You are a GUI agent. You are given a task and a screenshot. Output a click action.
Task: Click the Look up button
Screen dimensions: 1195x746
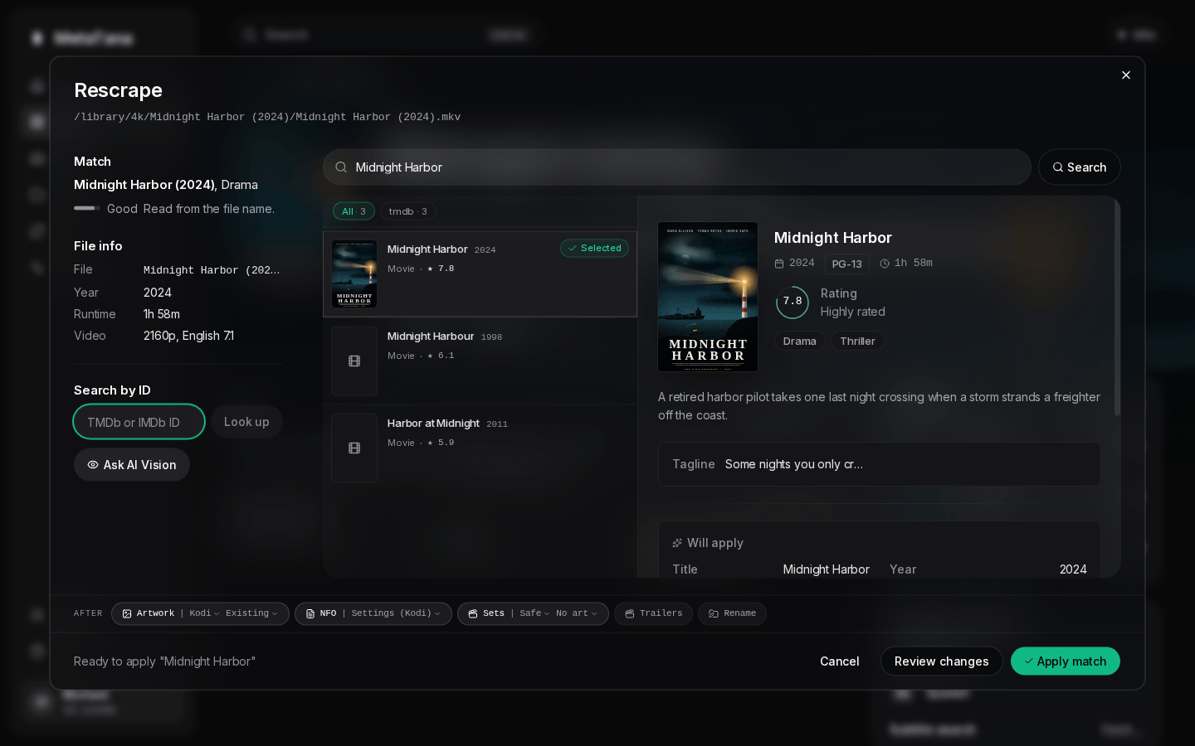point(246,422)
